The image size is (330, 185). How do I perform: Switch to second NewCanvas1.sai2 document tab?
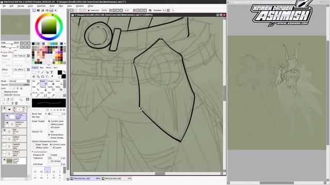[x=117, y=178]
